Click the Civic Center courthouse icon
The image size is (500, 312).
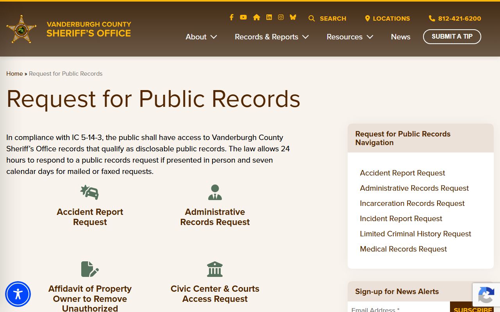(215, 269)
